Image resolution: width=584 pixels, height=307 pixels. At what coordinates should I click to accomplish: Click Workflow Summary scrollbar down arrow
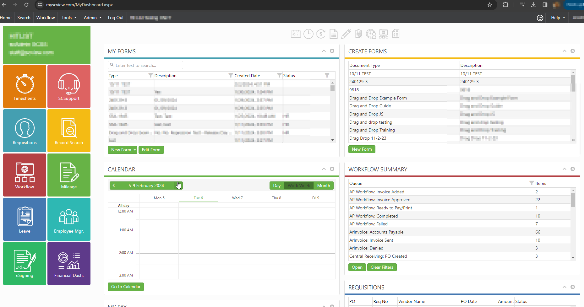(573, 258)
